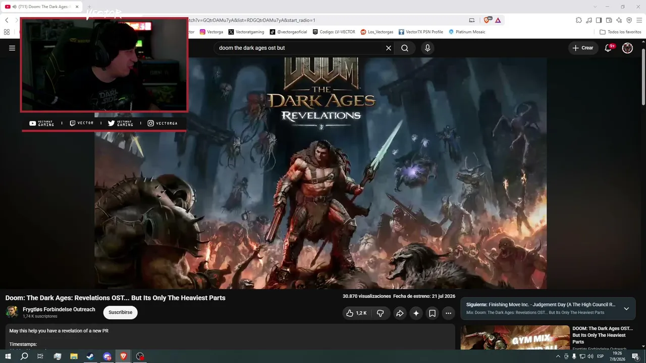Start voice search with the microphone icon
Image resolution: width=646 pixels, height=363 pixels.
[x=427, y=48]
